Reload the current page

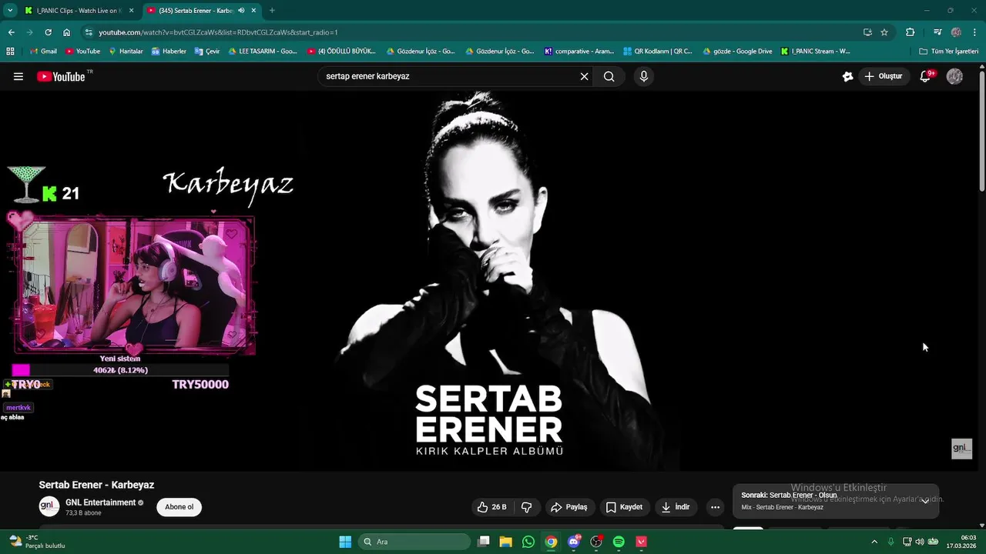click(x=48, y=32)
